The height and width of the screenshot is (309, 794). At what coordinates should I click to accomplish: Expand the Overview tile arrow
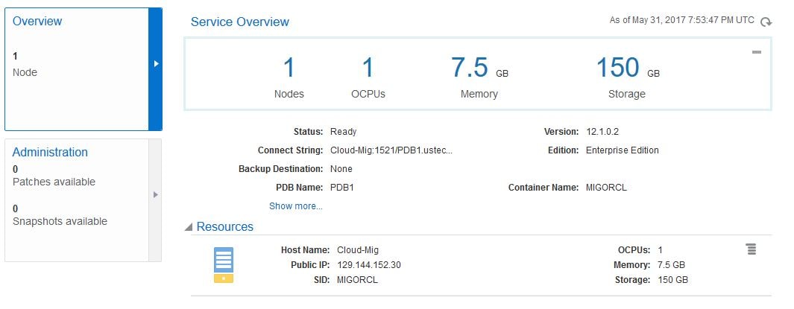tap(155, 64)
